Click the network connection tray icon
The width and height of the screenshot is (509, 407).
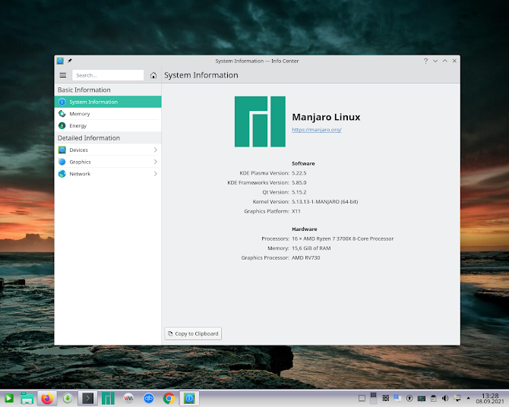(x=457, y=398)
